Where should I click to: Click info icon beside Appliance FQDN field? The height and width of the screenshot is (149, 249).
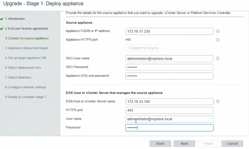pyautogui.click(x=218, y=31)
